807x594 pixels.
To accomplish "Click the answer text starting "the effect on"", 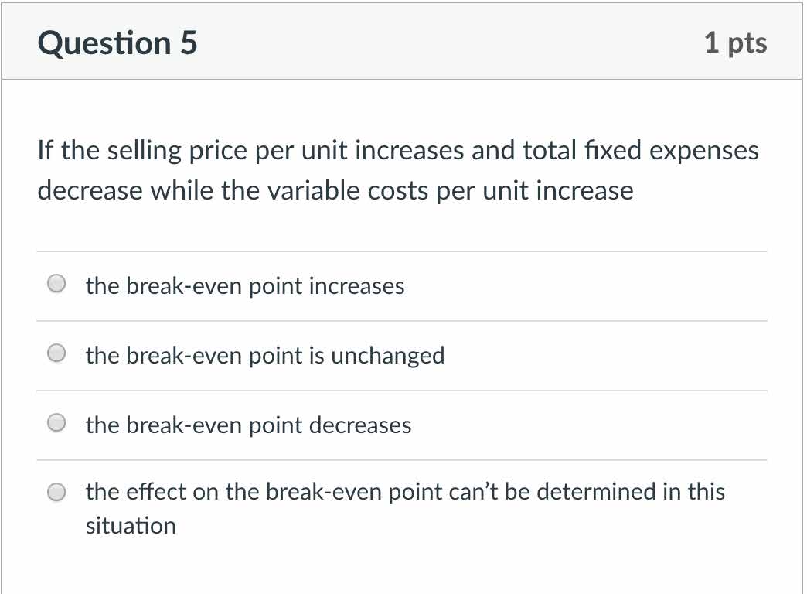I will 404,492.
